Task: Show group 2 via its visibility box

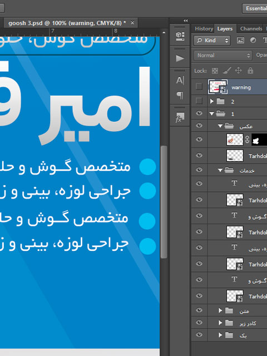Action: click(x=199, y=101)
